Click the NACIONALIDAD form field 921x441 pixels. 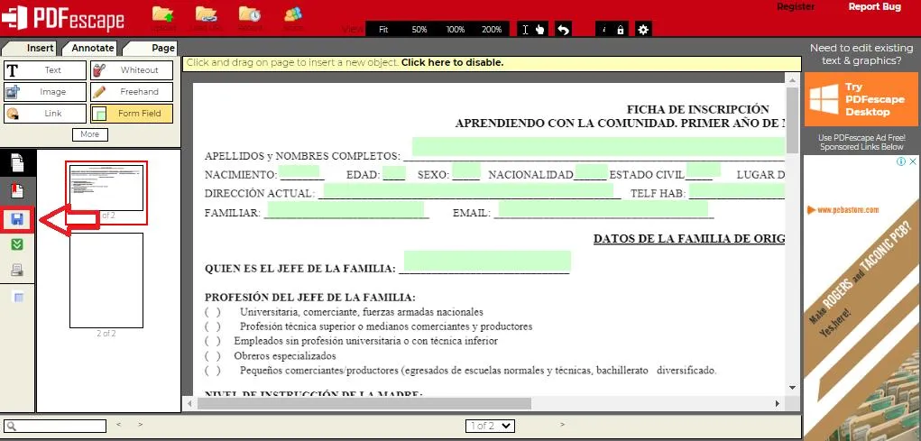(591, 172)
